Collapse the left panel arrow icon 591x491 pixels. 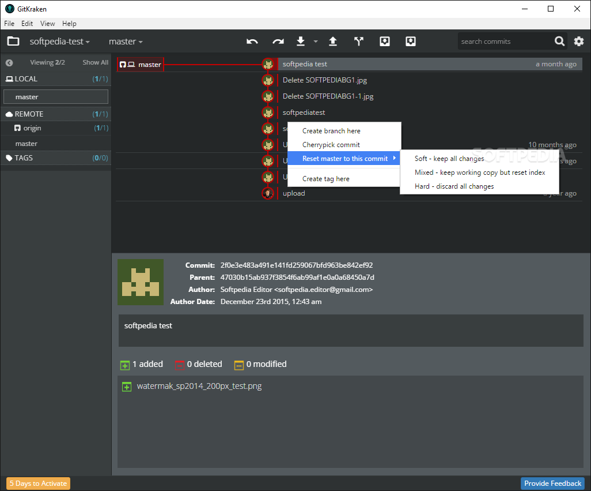9,63
